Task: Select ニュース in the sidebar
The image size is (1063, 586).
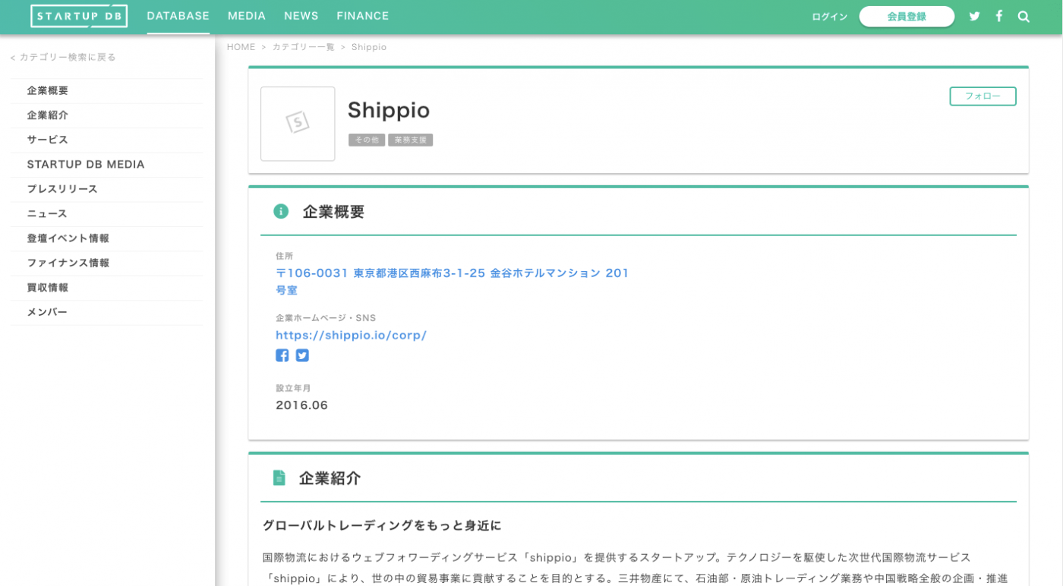Action: tap(106, 214)
